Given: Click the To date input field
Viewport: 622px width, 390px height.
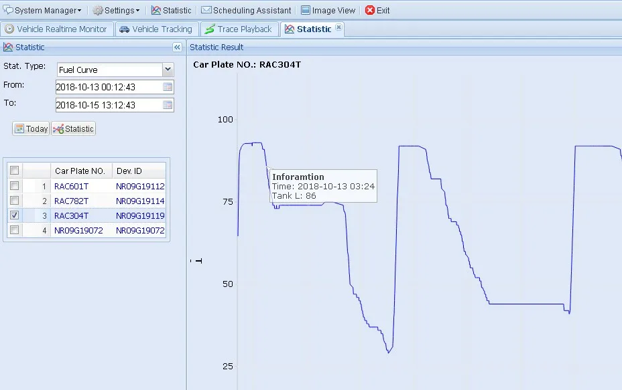Looking at the screenshot, I should click(107, 105).
